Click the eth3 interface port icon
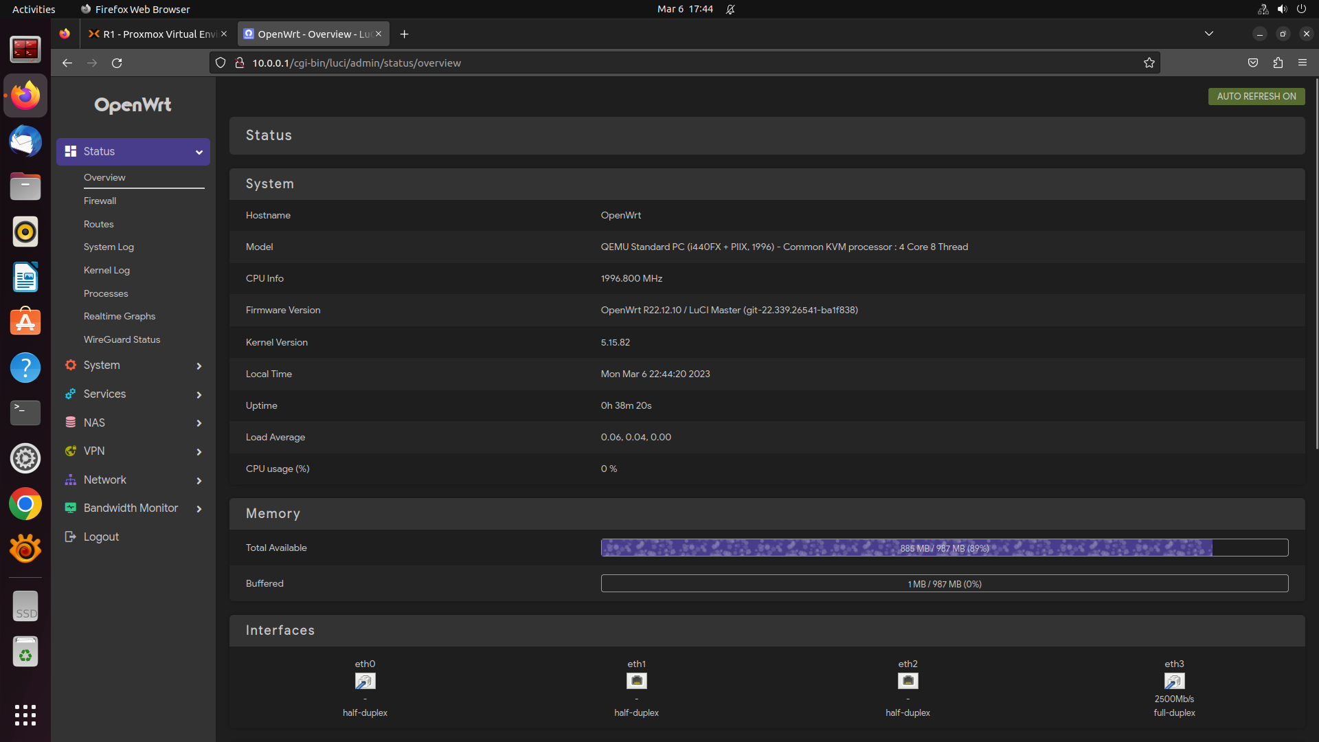 (x=1174, y=681)
